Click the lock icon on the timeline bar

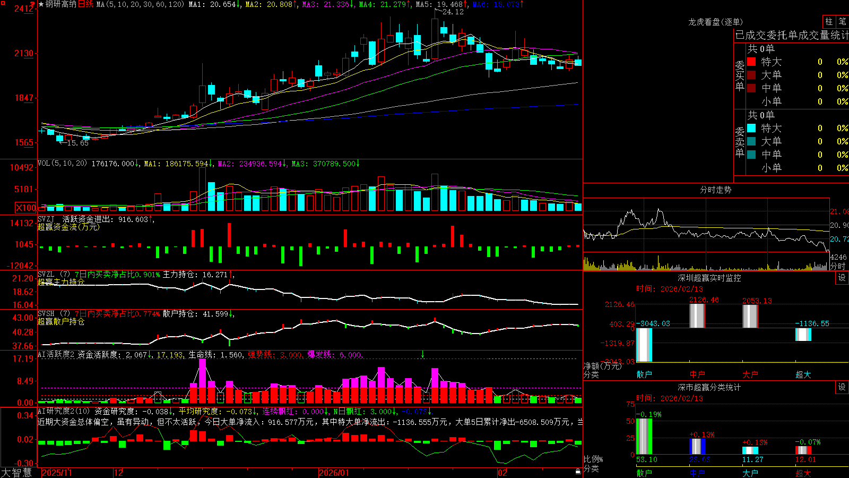click(x=578, y=471)
